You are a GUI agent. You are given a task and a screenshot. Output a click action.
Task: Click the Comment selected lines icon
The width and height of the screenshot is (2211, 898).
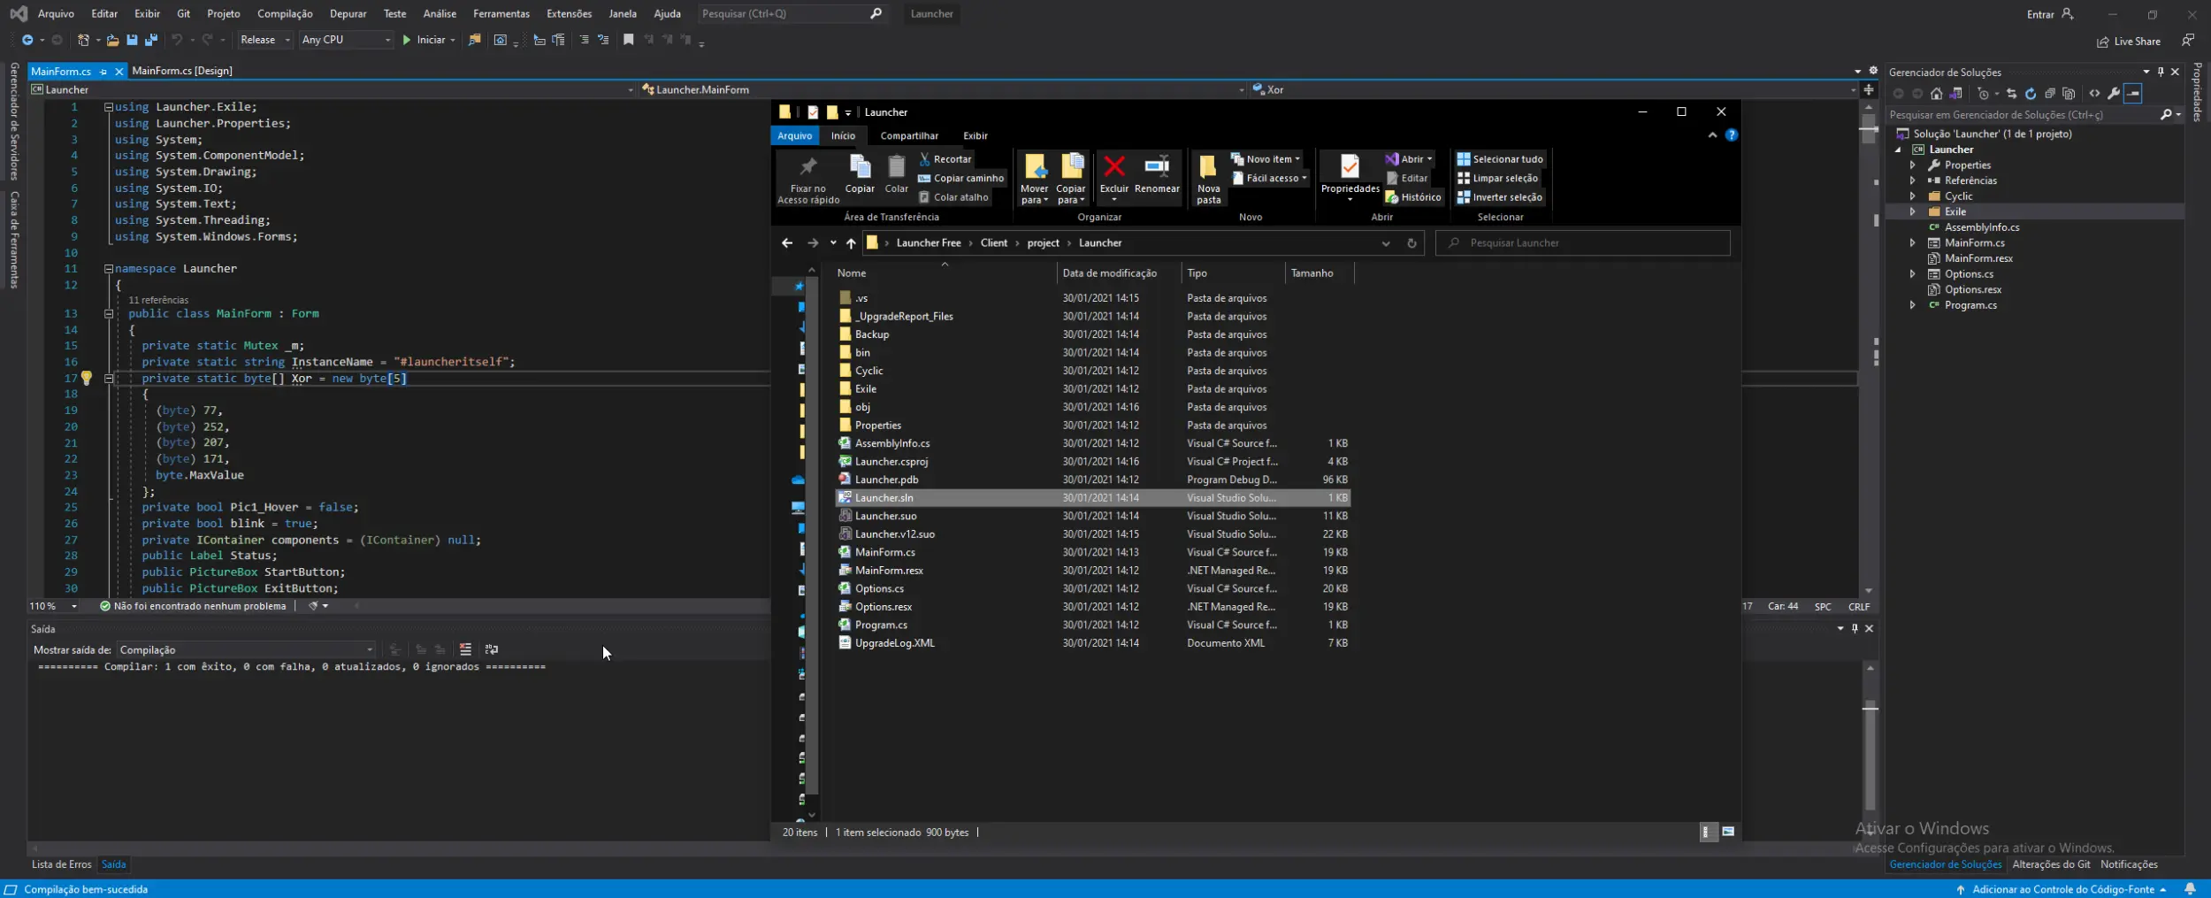tap(584, 40)
